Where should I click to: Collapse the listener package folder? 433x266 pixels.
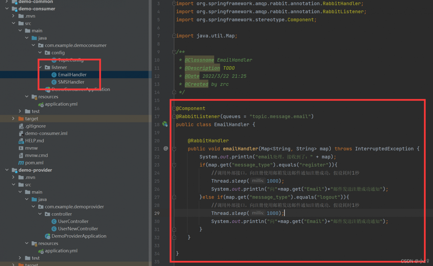(40, 67)
